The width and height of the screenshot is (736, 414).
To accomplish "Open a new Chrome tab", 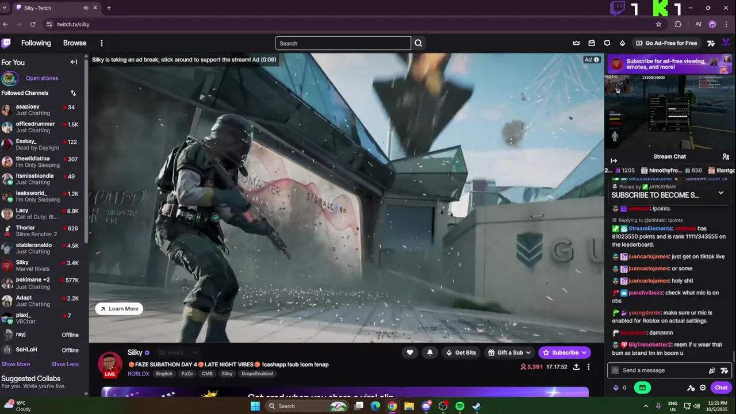I will point(109,7).
